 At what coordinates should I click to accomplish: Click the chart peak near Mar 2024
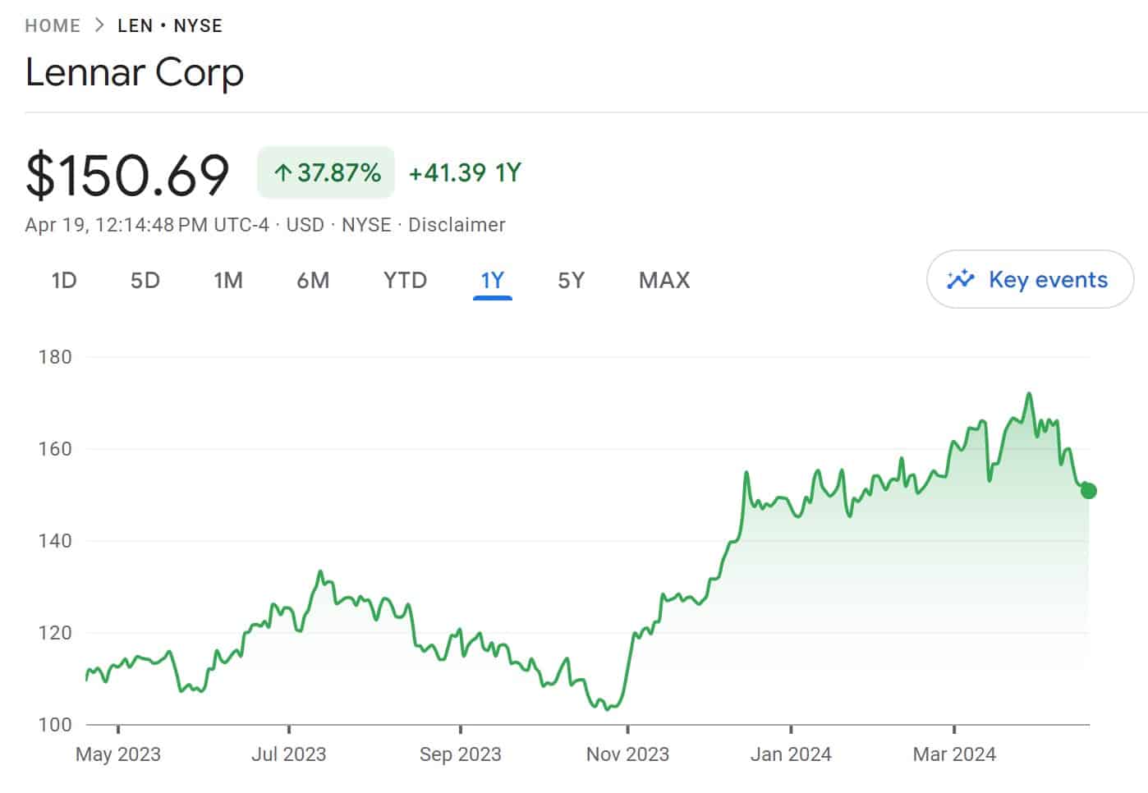click(1029, 394)
